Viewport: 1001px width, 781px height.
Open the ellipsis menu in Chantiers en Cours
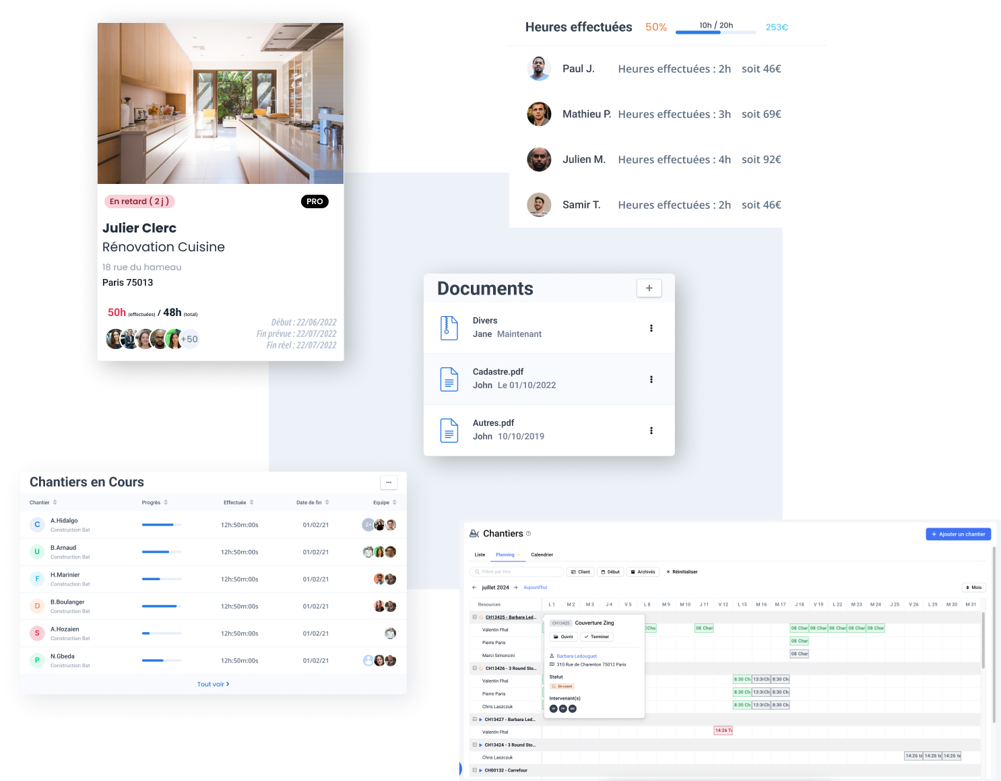[x=389, y=482]
